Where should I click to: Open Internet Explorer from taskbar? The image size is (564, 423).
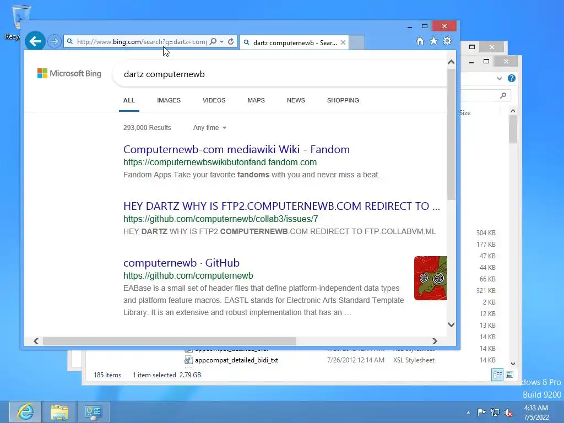(x=25, y=412)
